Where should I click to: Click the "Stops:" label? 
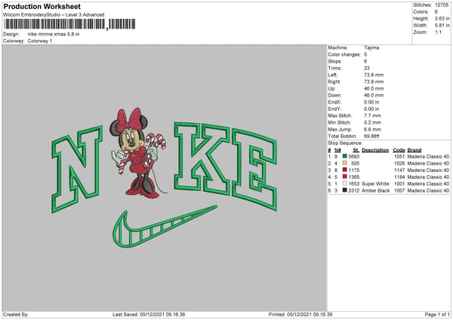tap(334, 61)
